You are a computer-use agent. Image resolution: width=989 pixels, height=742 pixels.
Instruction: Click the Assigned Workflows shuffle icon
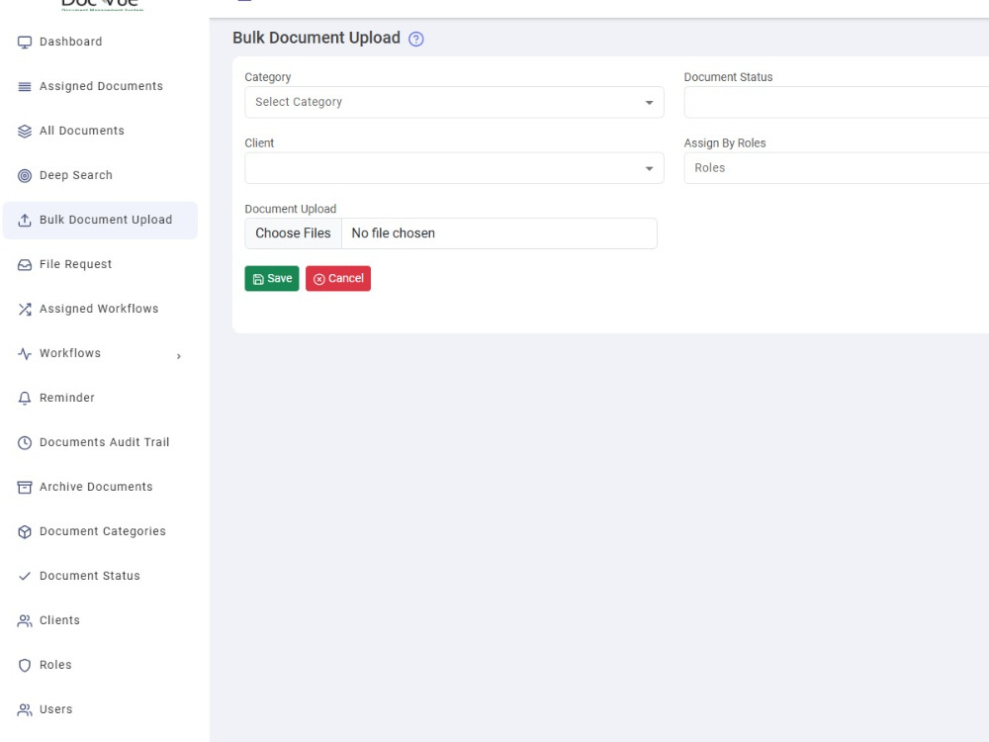pyautogui.click(x=25, y=309)
